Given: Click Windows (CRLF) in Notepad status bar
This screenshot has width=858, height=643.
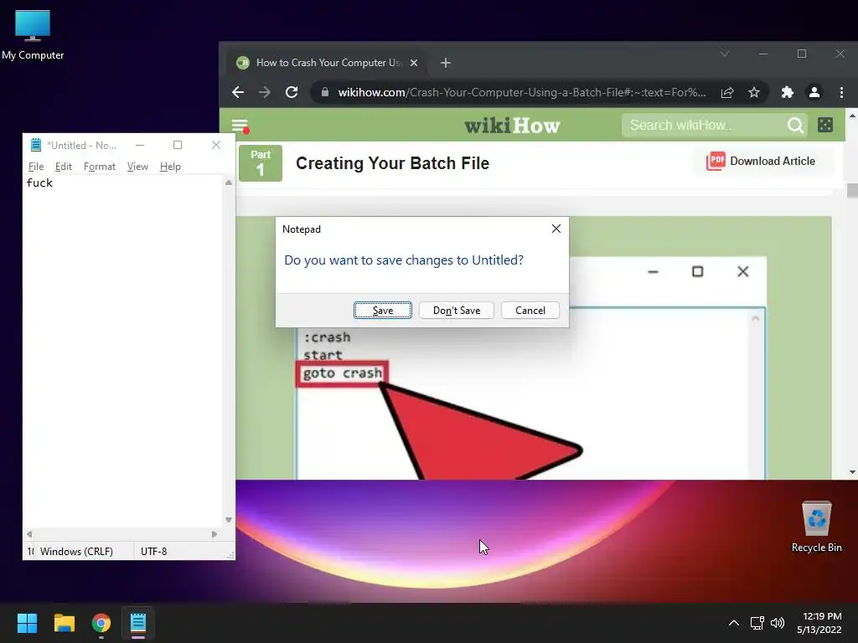Looking at the screenshot, I should point(76,551).
